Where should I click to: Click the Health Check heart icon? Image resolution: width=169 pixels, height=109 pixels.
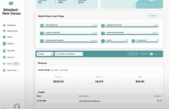pos(4,31)
